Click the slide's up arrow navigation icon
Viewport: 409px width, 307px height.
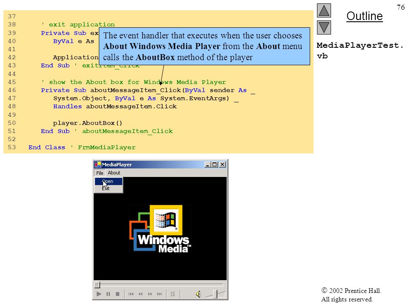tap(324, 10)
